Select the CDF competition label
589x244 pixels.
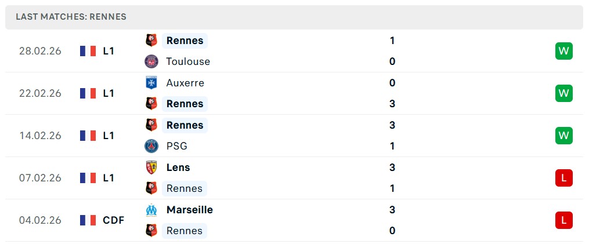click(114, 220)
